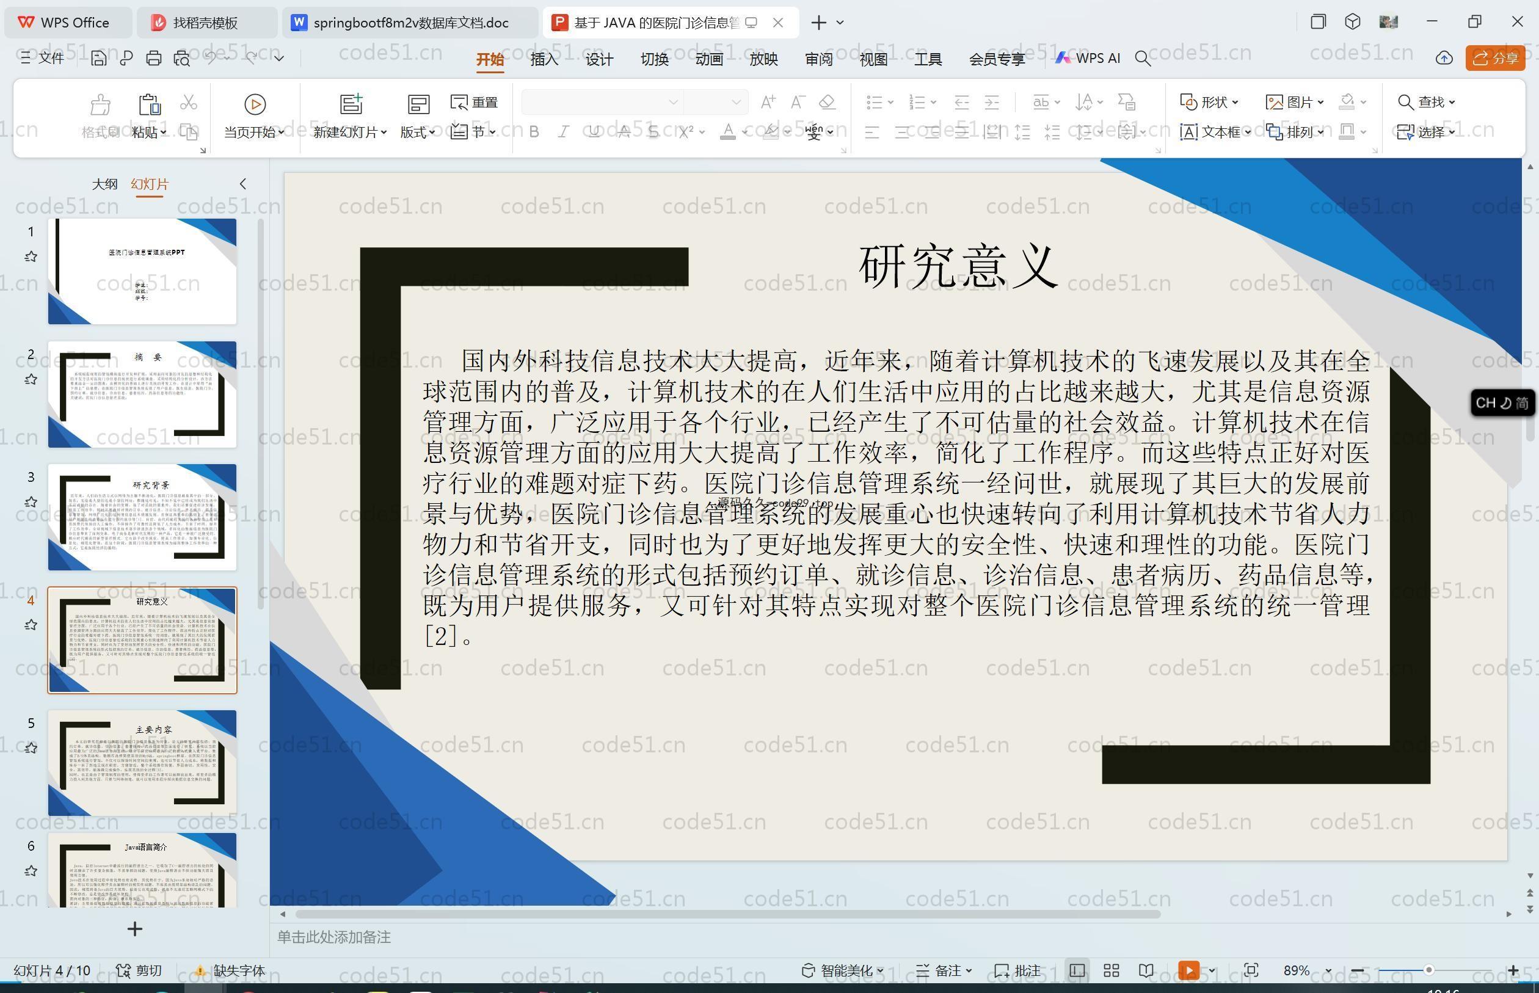Open the font size dropdown

(x=736, y=102)
